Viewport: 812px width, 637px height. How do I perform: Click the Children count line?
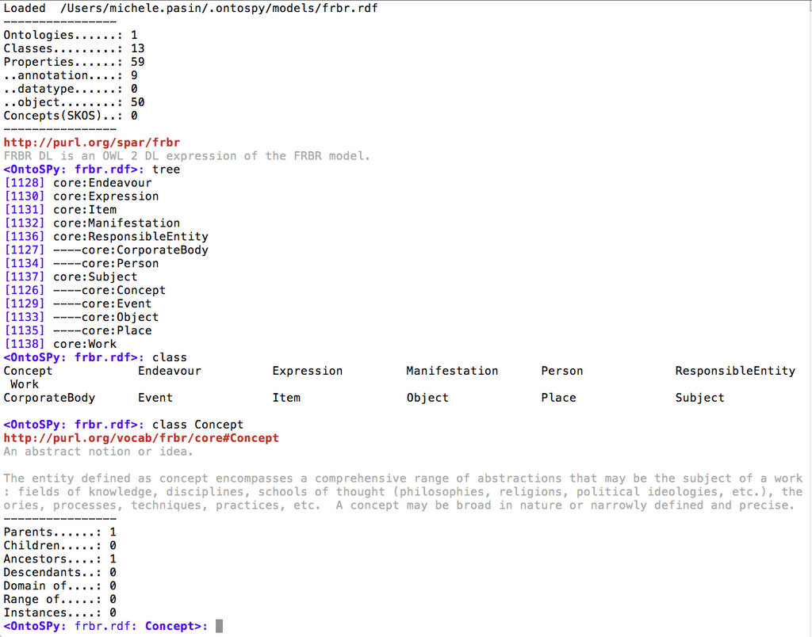[x=59, y=546]
